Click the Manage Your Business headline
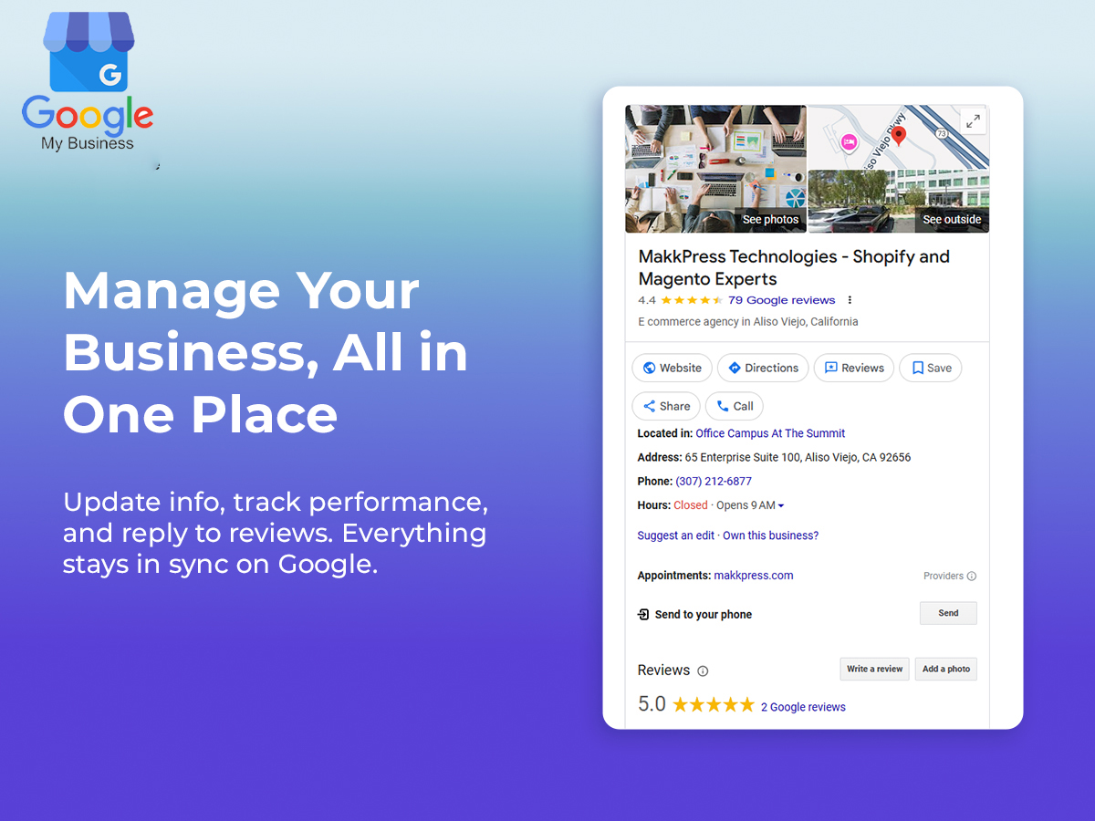 tap(266, 353)
